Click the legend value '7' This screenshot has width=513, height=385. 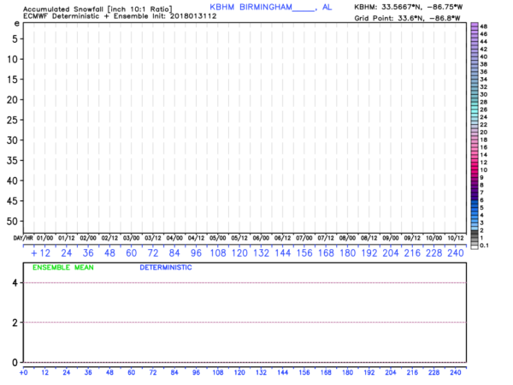pos(482,192)
